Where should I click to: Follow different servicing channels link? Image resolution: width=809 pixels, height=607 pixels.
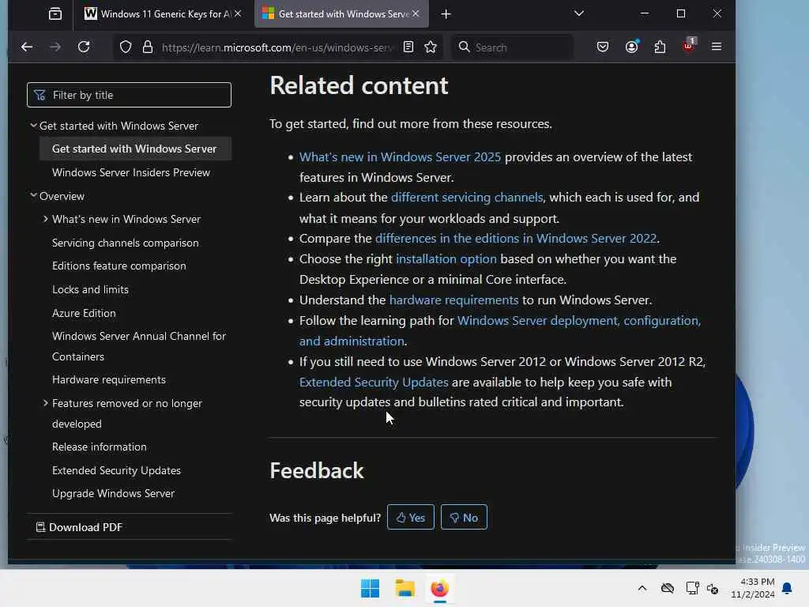(x=467, y=197)
